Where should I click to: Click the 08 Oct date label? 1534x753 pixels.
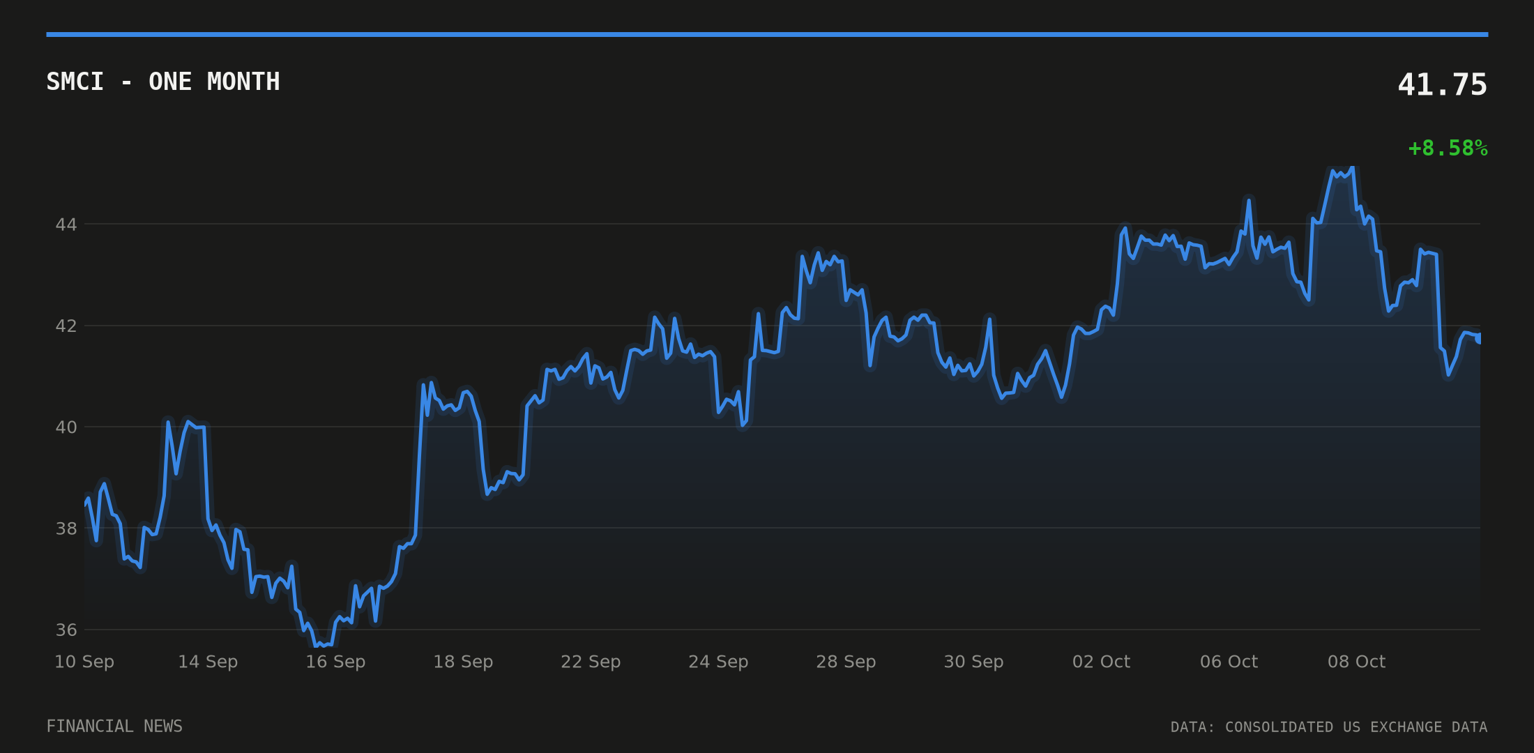pos(1356,662)
